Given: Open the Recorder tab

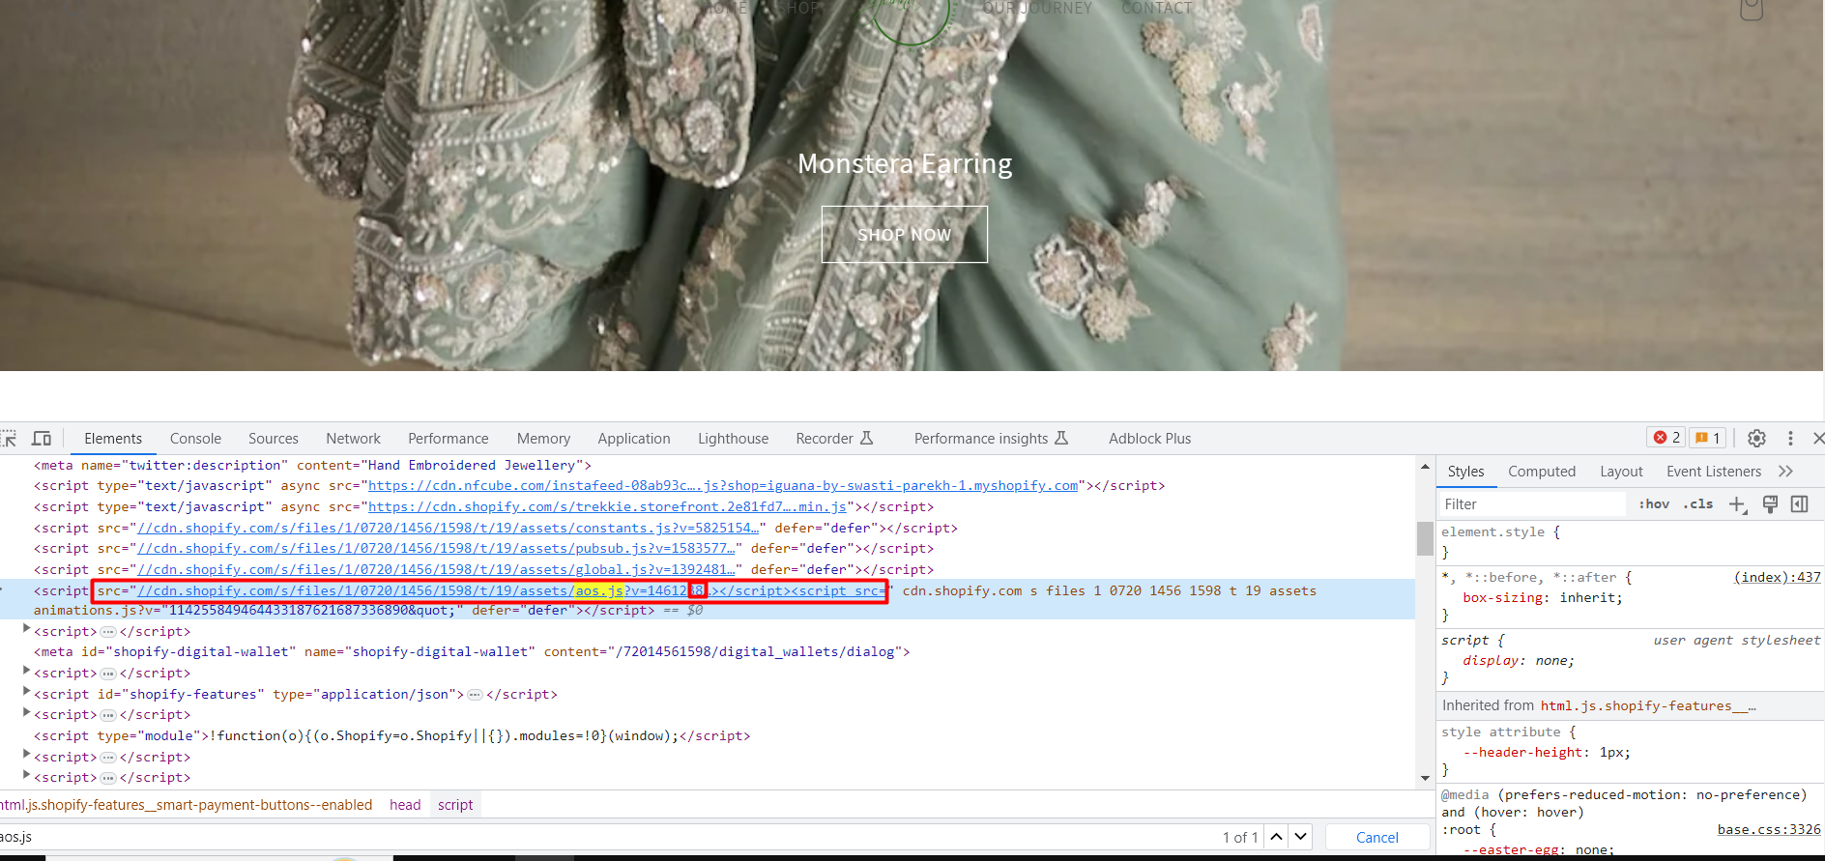Looking at the screenshot, I should point(834,439).
